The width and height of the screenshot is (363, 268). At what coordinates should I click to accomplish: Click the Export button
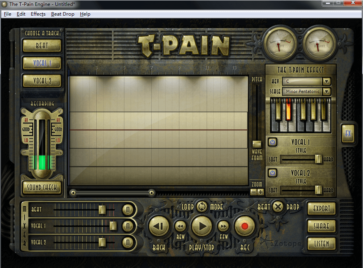(322, 209)
